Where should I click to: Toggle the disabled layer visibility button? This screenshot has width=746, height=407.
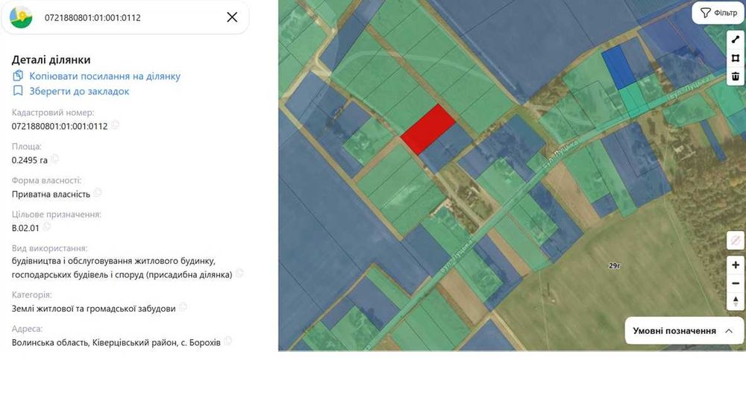click(x=736, y=241)
